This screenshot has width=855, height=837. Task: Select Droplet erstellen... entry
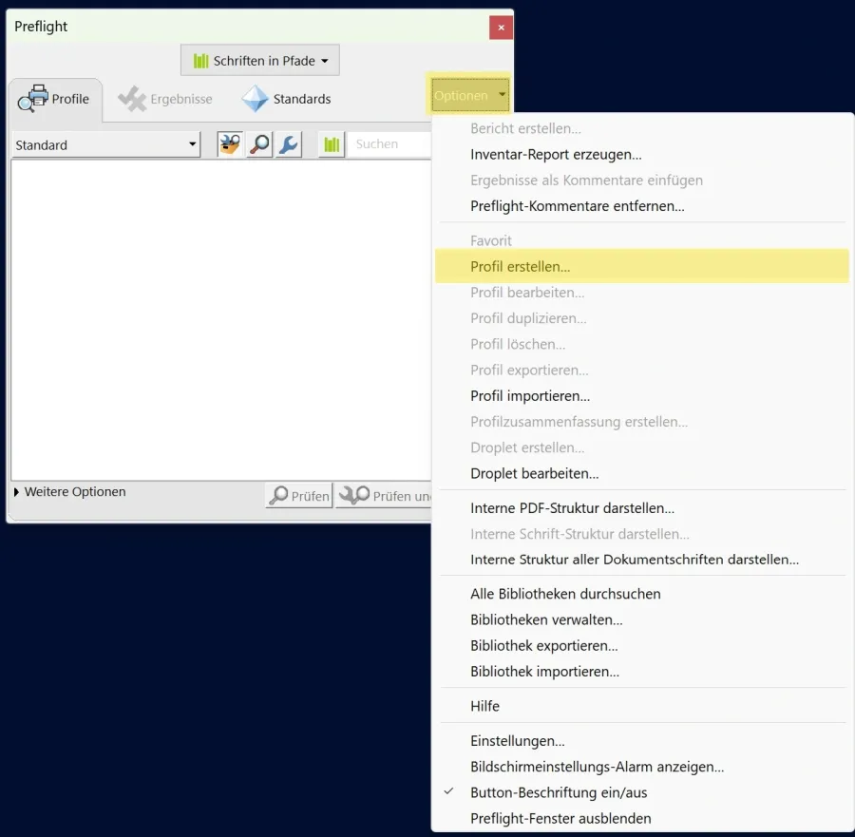tap(642, 447)
